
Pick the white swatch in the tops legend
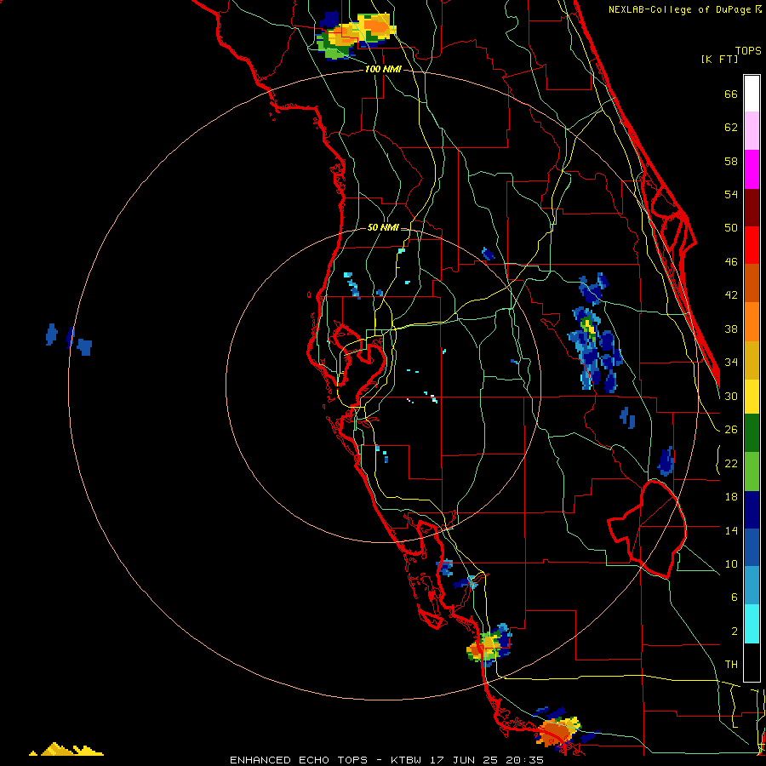click(752, 94)
